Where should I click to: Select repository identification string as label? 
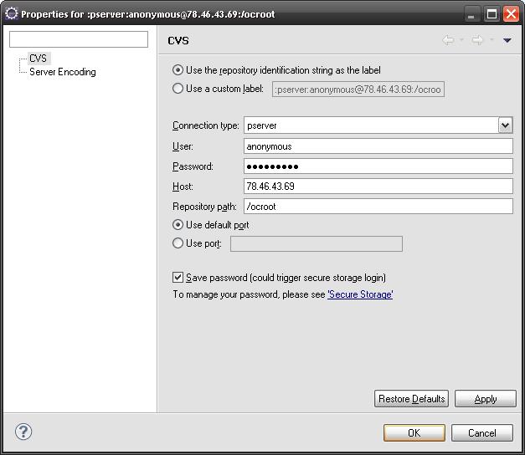[178, 70]
